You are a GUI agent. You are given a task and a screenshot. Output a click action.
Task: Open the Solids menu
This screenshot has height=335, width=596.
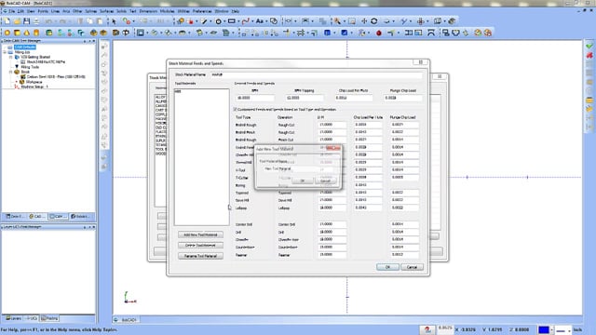click(x=121, y=11)
